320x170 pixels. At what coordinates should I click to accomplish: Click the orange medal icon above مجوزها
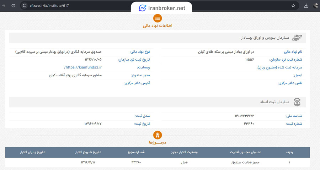click(158, 135)
